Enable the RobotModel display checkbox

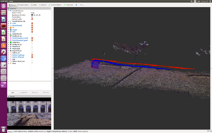pos(32,34)
